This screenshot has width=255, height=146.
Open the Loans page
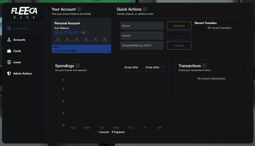(17, 62)
